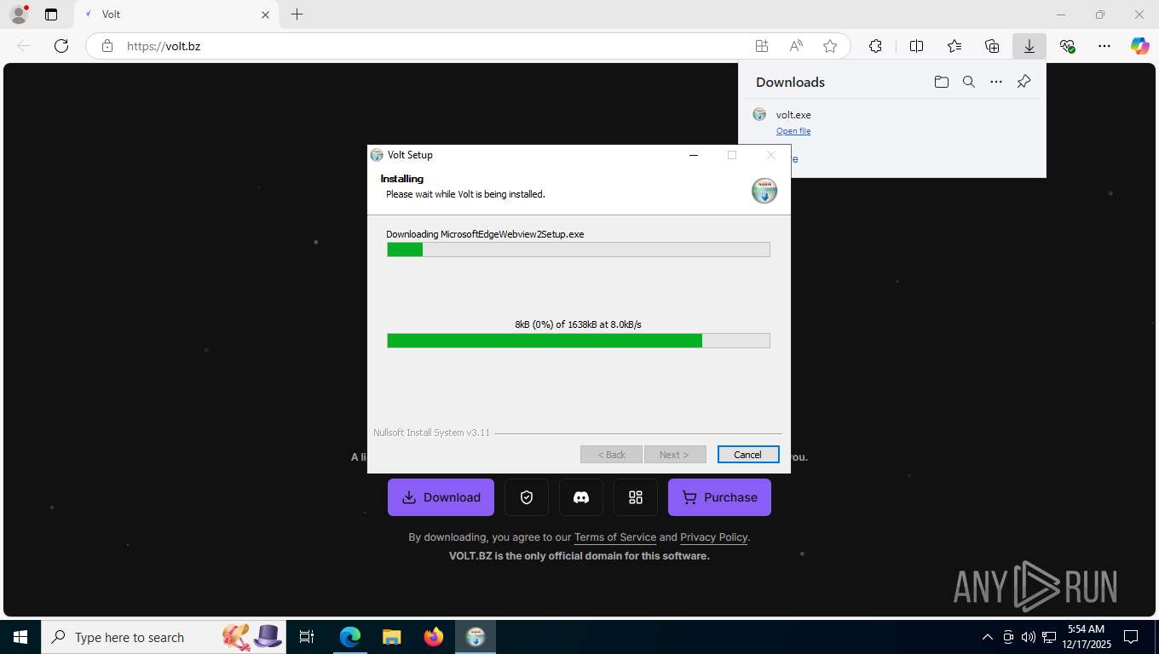Open Extensions puzzle icon
This screenshot has width=1159, height=654.
click(x=875, y=46)
